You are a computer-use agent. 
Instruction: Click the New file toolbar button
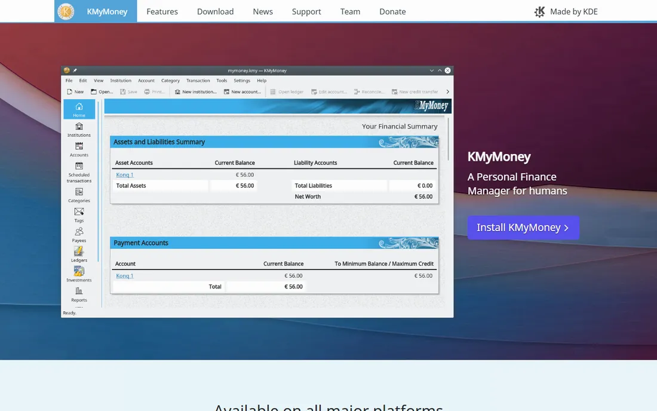75,92
